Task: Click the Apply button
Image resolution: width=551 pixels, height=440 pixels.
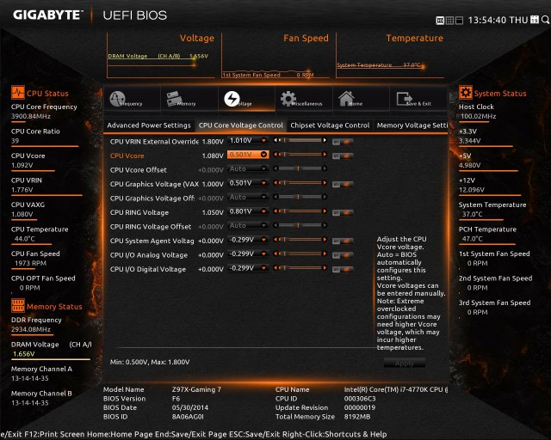Action: 405,364
